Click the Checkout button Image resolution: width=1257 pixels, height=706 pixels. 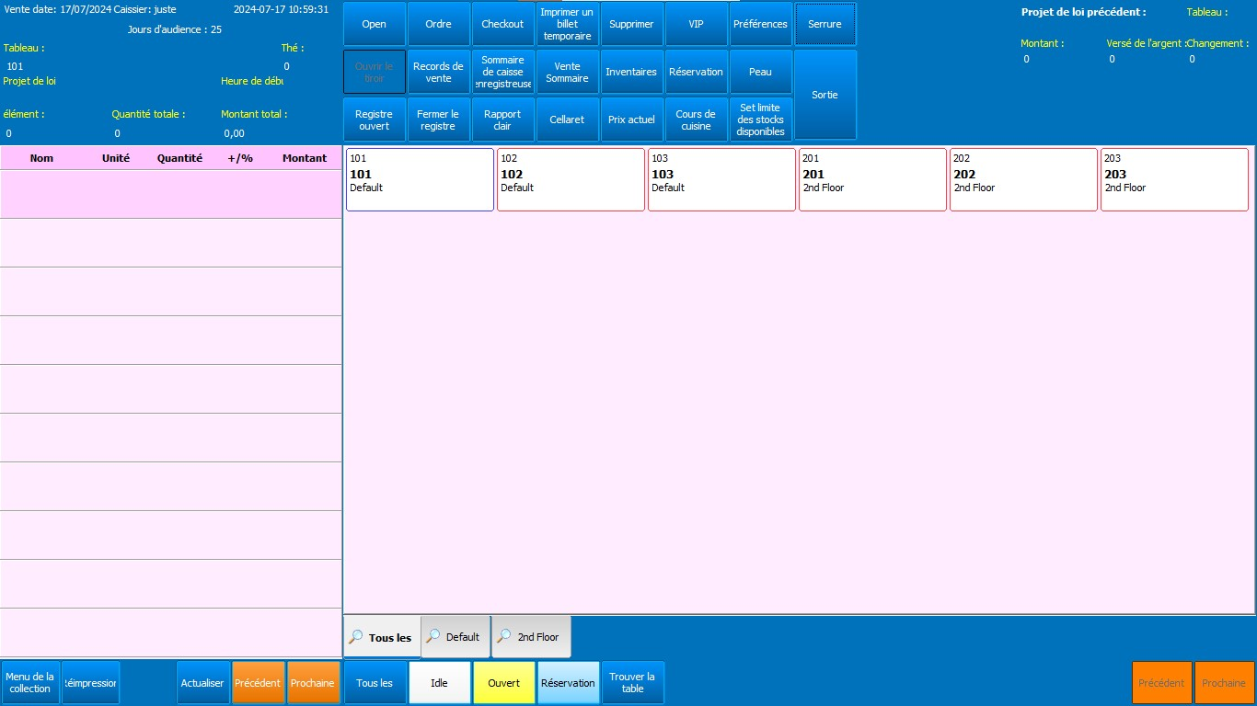pos(502,24)
